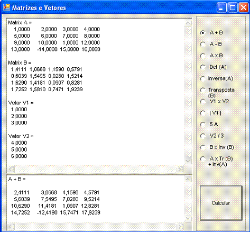Click the Matrizes e Vetores window icon
This screenshot has width=250, height=232.
click(x=6, y=7)
